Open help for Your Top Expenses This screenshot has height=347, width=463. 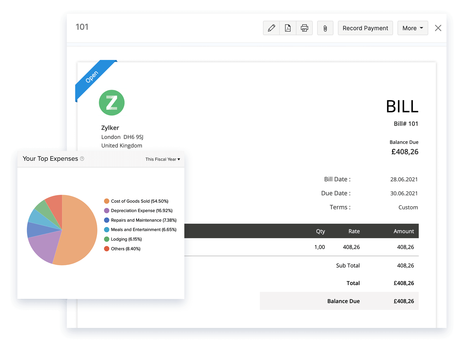(82, 159)
